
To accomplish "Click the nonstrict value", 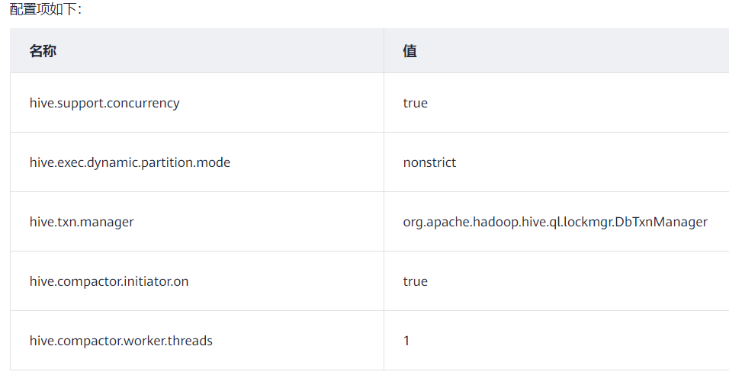I will pos(429,162).
